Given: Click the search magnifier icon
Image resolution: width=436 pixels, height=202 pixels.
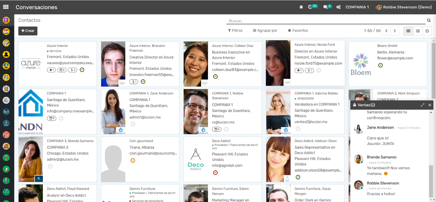Looking at the screenshot, I should pos(429,20).
